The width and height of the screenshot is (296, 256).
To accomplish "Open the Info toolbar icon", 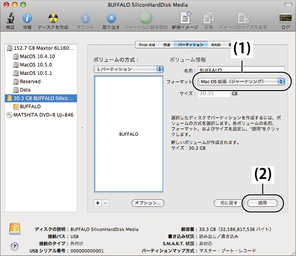I will tap(27, 18).
